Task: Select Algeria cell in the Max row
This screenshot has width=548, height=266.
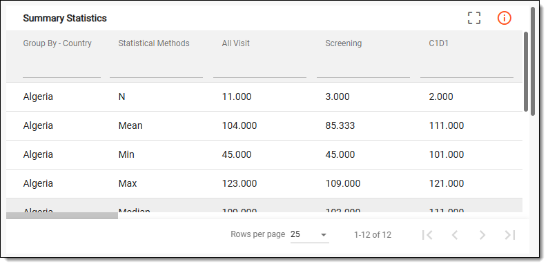Action: point(38,183)
